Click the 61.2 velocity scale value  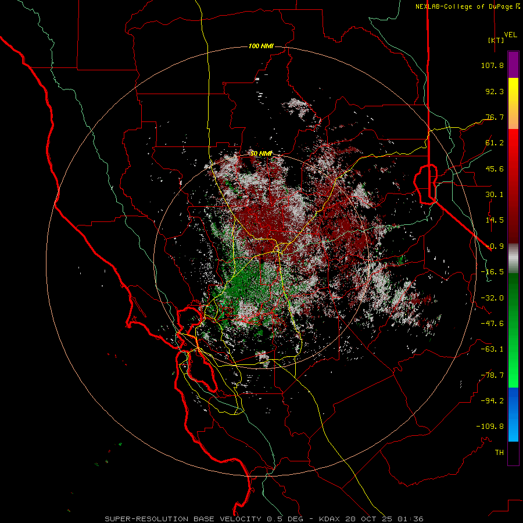(x=495, y=143)
